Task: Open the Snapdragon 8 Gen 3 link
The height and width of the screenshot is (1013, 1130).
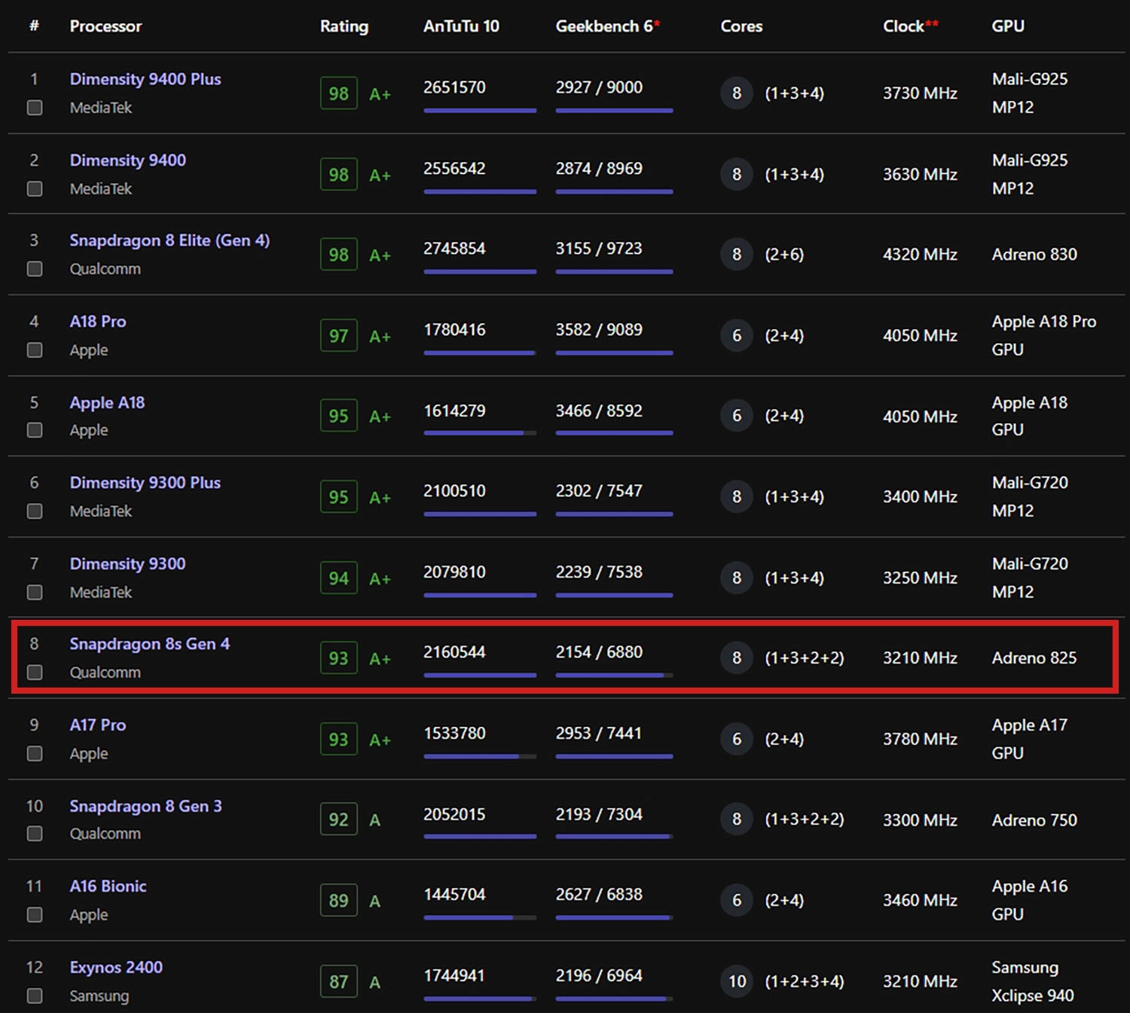Action: [x=146, y=807]
